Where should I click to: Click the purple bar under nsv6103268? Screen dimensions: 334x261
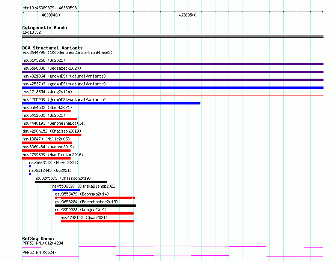point(173,64)
